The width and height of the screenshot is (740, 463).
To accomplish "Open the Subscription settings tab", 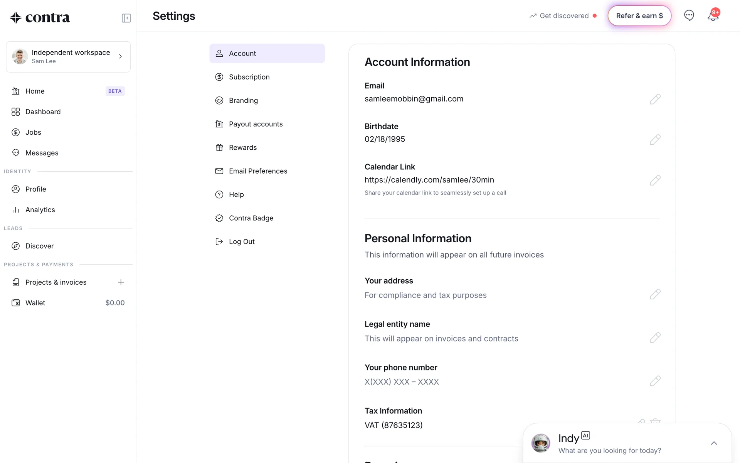I will [249, 77].
